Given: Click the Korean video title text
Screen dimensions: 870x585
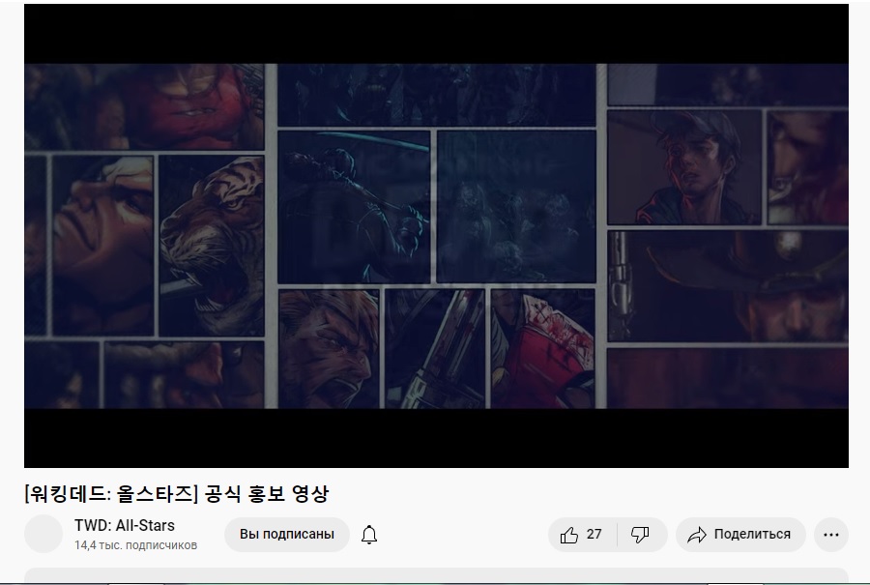Looking at the screenshot, I should coord(176,494).
